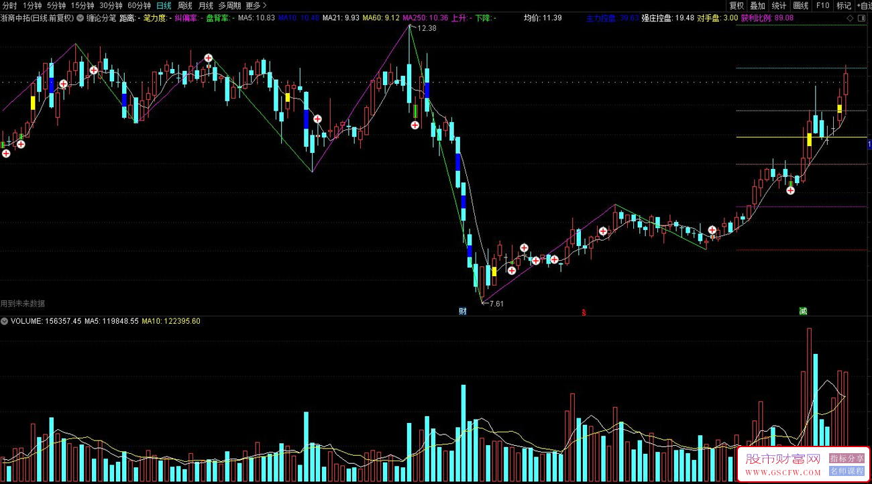Click the 浙商中拓(日线.前复权) stock title

38,18
